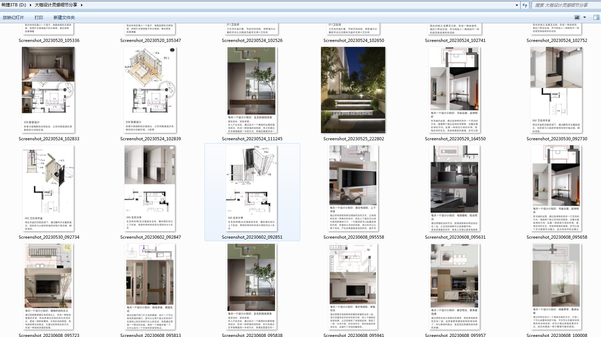Viewport: 601px width, 337px height.
Task: Click file name label Screenshot_20230608_095631
Action: (x=455, y=237)
